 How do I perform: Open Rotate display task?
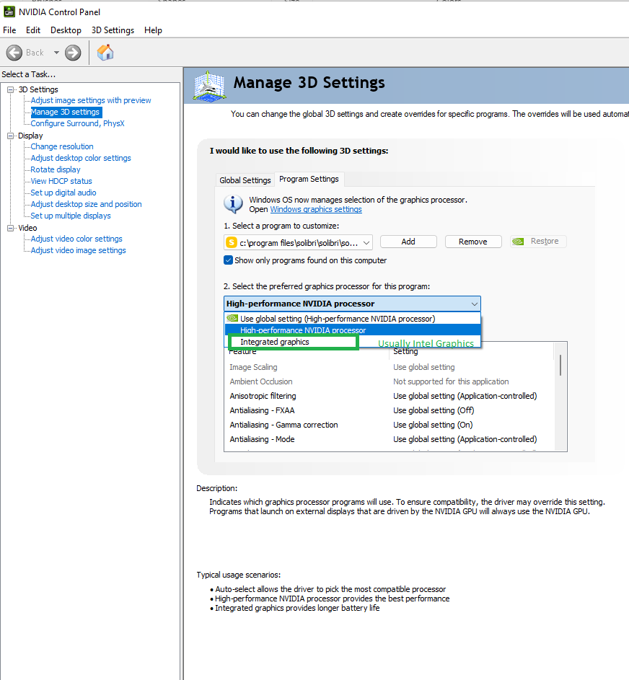(56, 169)
